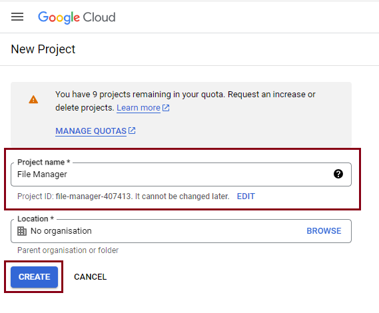The image size is (379, 313).
Task: Click the projects remaining quota message
Action: 185,101
